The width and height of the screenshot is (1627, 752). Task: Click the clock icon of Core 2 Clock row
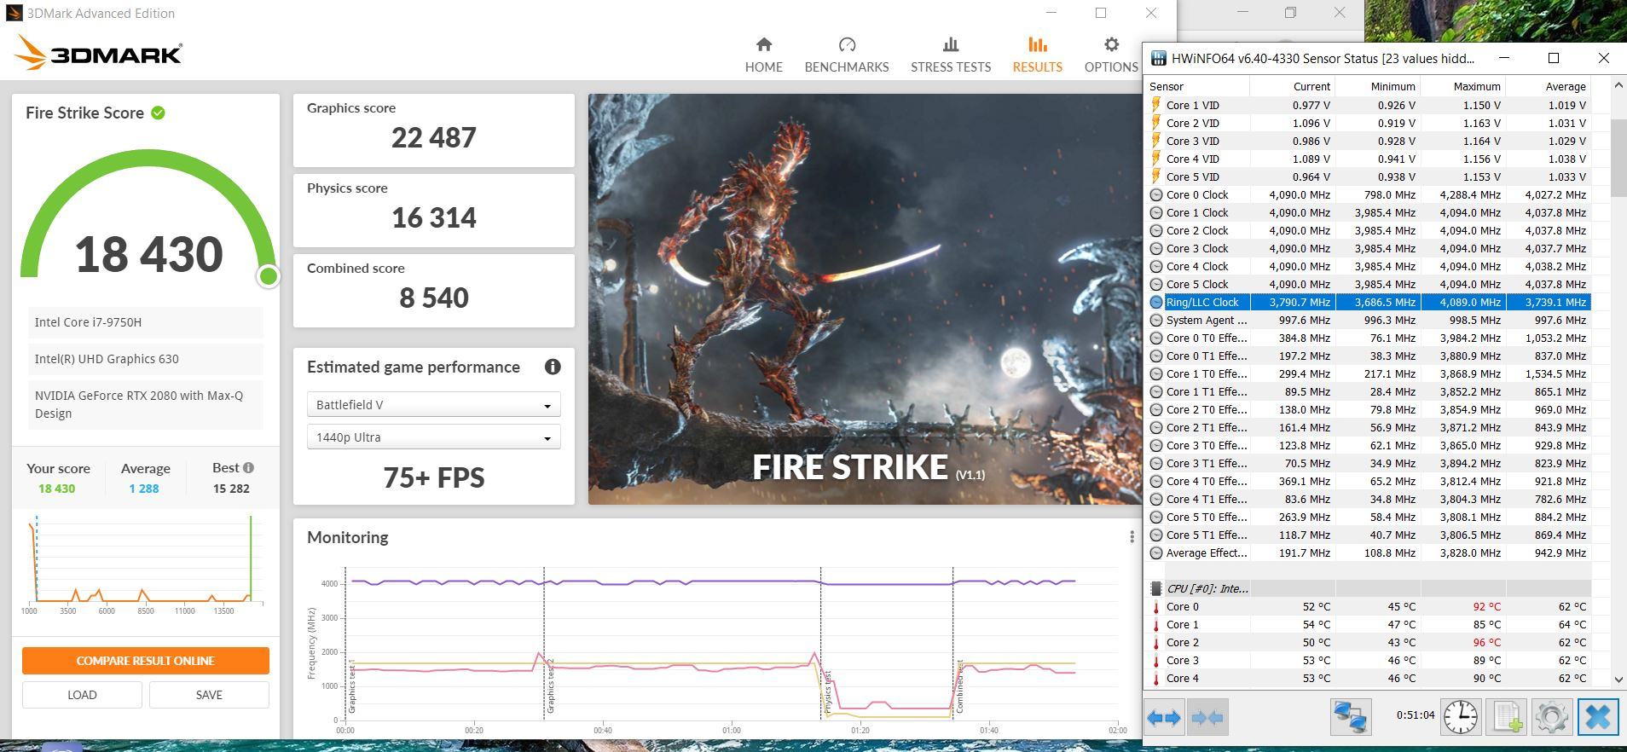1156,230
